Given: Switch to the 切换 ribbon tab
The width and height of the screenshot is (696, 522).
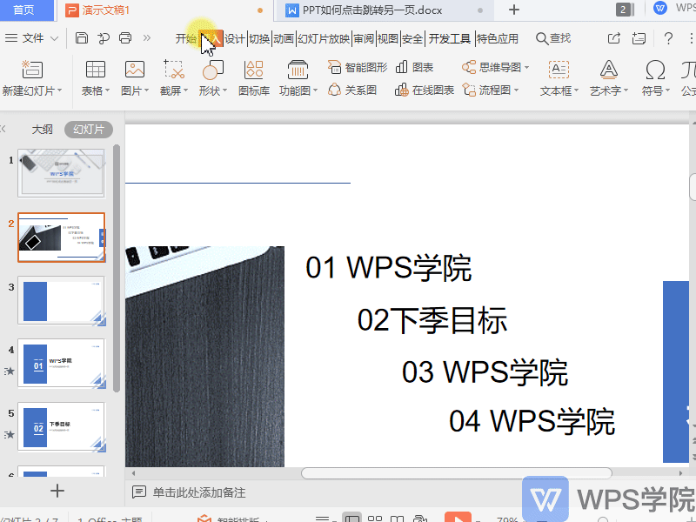Looking at the screenshot, I should [259, 38].
